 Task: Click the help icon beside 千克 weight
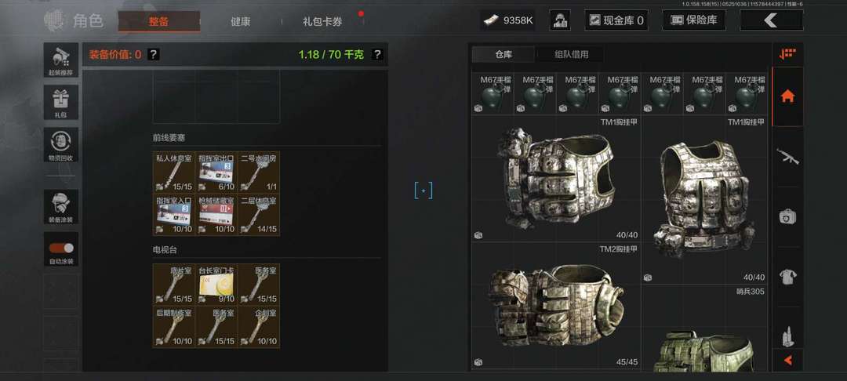(x=377, y=54)
